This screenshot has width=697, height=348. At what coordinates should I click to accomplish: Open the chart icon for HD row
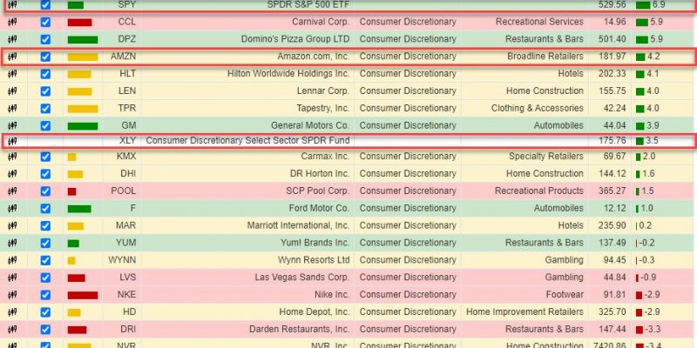(x=12, y=312)
